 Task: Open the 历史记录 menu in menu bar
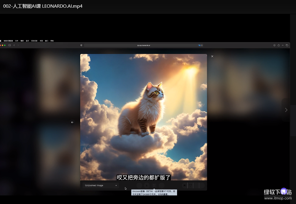click(x=34, y=41)
